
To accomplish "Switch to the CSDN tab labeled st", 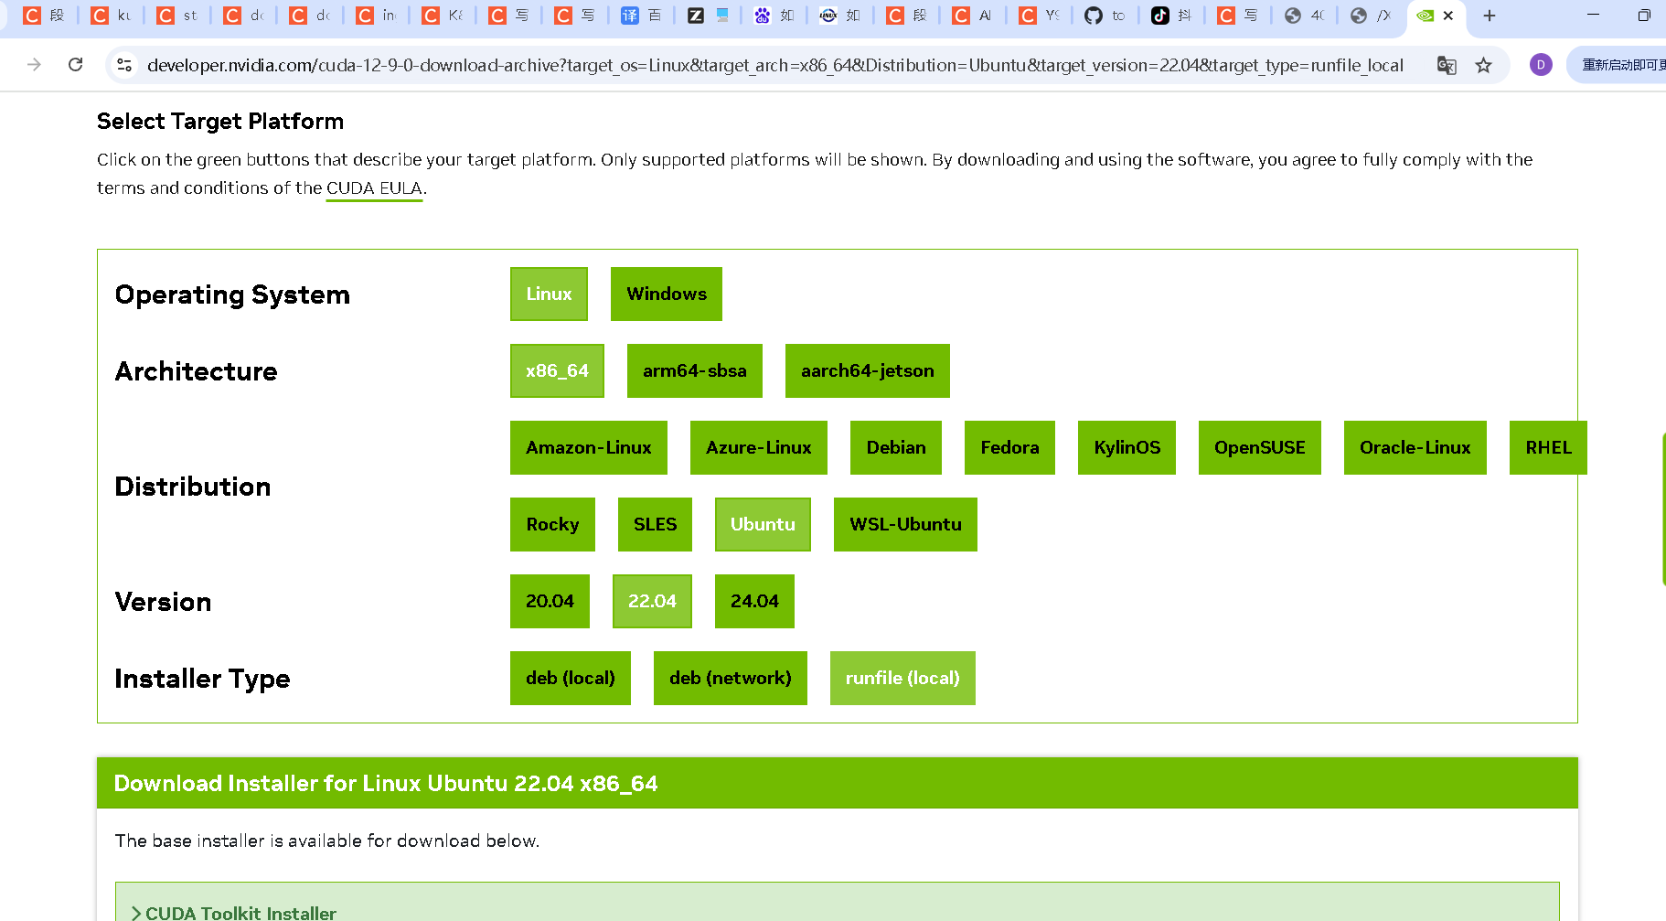I will pyautogui.click(x=176, y=16).
